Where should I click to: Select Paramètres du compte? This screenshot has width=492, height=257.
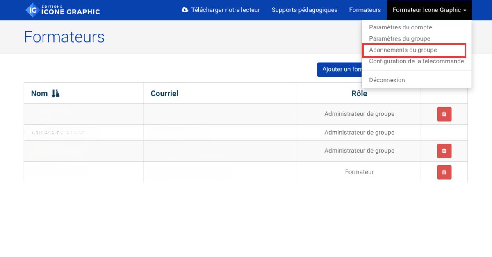400,27
